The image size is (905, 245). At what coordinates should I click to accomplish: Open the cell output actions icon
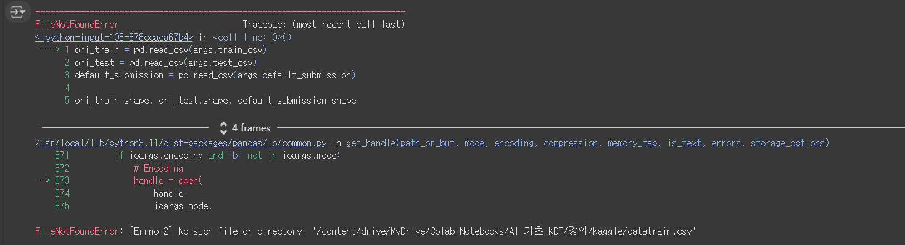pyautogui.click(x=17, y=12)
